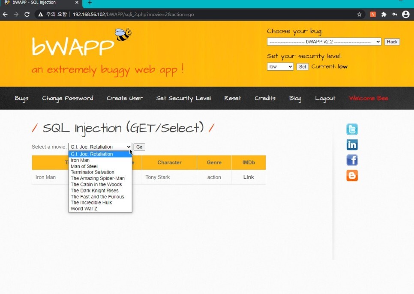The image size is (414, 294).
Task: Pick Terminator Salvation from movie list
Action: (100, 172)
